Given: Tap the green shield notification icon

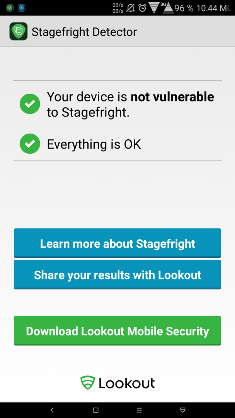Looking at the screenshot, I should (x=10, y=8).
